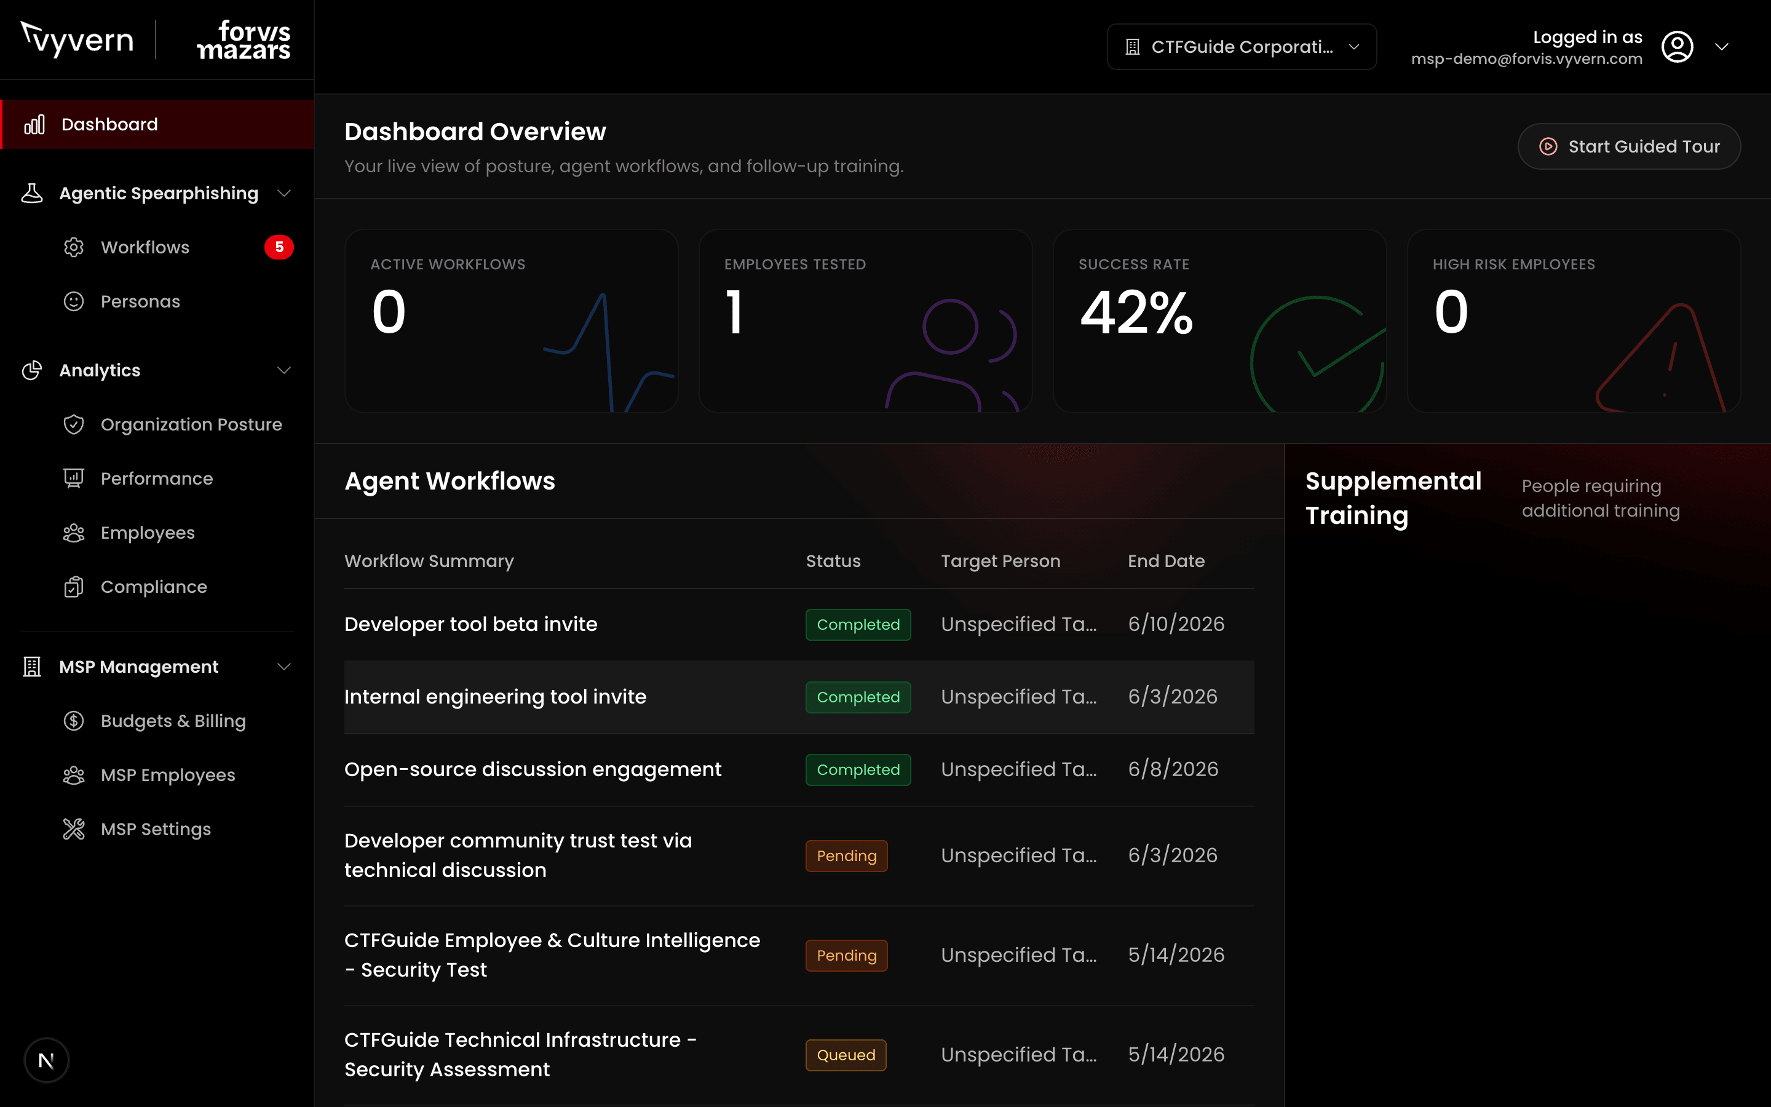Open Internal engineering tool invite workflow
This screenshot has height=1107, width=1771.
pos(799,697)
